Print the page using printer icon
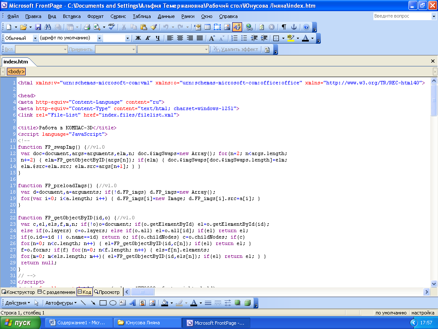Image resolution: width=438 pixels, height=329 pixels. click(87, 27)
